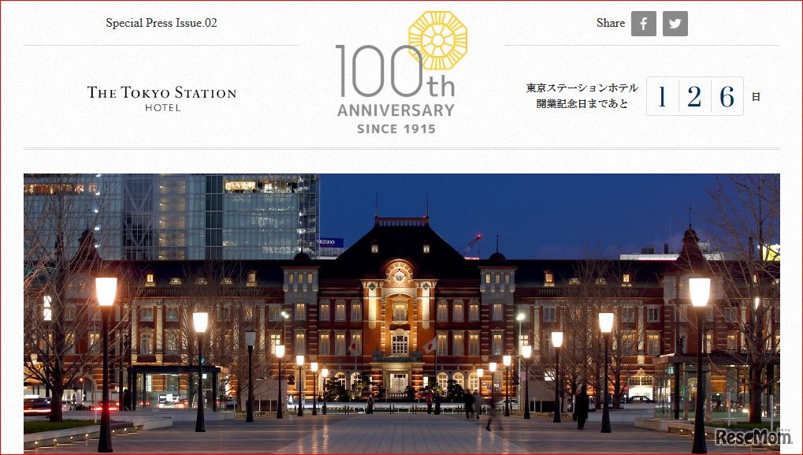Viewport: 803px width, 455px height.
Task: Click the countdown number flip display
Action: [x=694, y=95]
